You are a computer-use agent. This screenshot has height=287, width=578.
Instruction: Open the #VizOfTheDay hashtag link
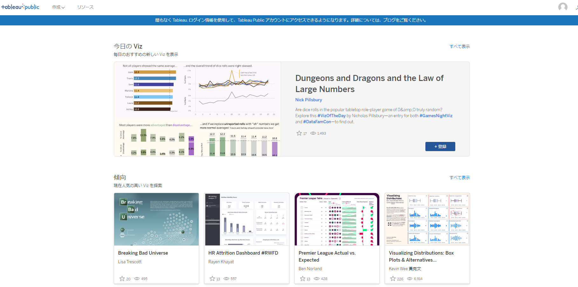pyautogui.click(x=331, y=116)
